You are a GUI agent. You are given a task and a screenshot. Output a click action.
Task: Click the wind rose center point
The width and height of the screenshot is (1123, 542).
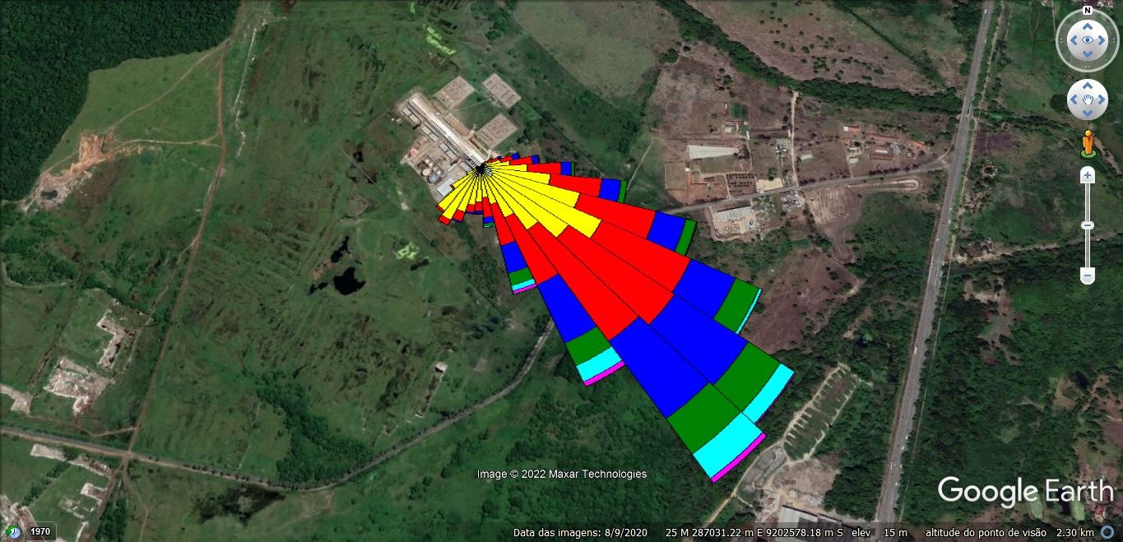point(480,169)
